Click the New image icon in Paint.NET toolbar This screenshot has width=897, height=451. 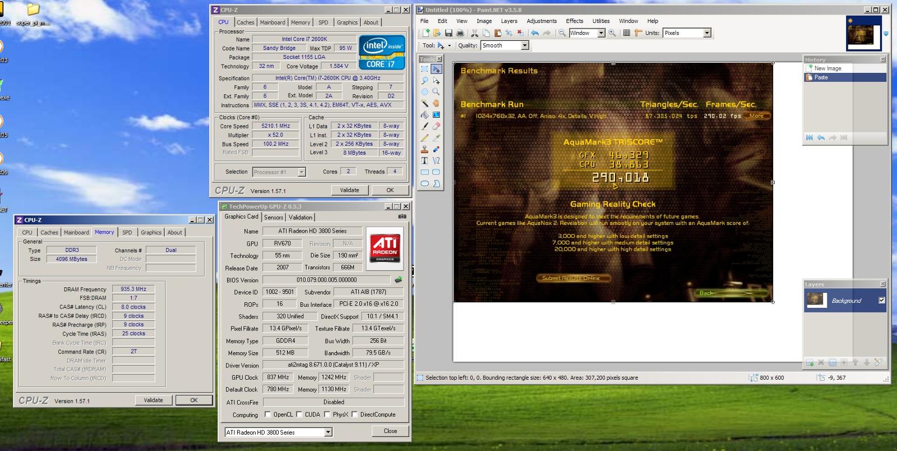[x=426, y=33]
